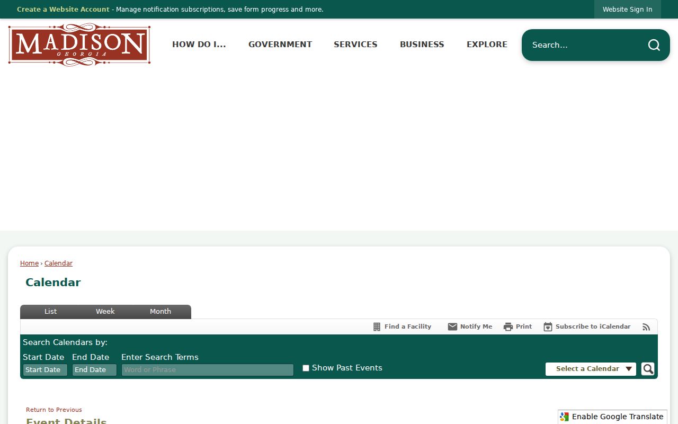
Task: Focus the site Search input field
Action: pyautogui.click(x=585, y=45)
